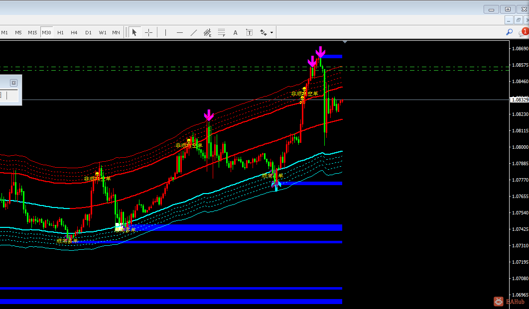Draw a vertical line tool
This screenshot has height=309, width=529.
pyautogui.click(x=165, y=32)
